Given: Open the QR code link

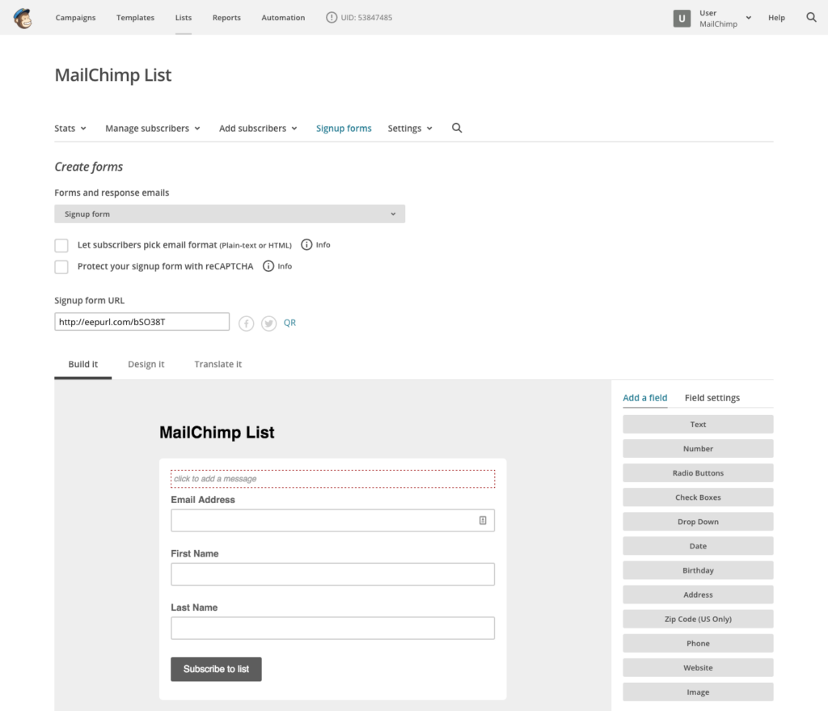Looking at the screenshot, I should pos(289,323).
